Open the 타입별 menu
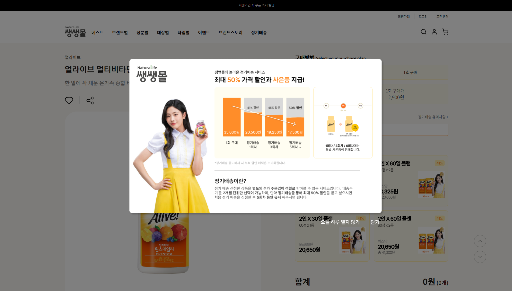 pos(183,33)
